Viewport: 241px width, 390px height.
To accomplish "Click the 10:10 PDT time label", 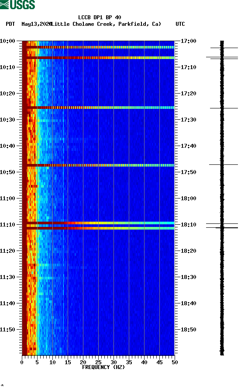I will (x=8, y=67).
